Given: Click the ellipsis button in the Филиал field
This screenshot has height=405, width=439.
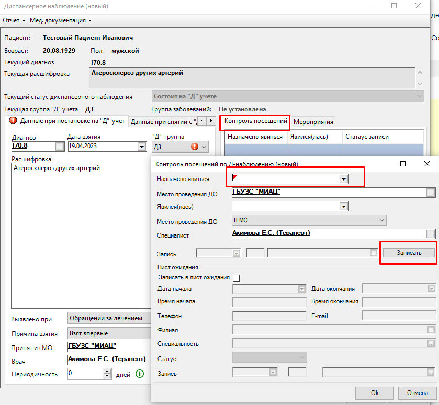Looking at the screenshot, I should (x=431, y=330).
